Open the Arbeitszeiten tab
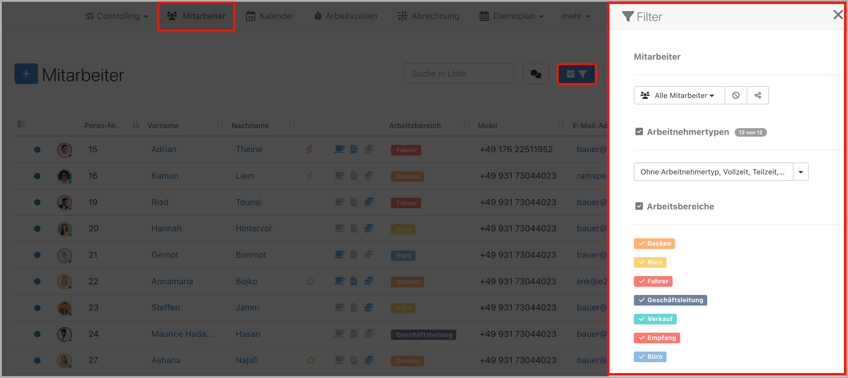The width and height of the screenshot is (848, 378). 346,16
